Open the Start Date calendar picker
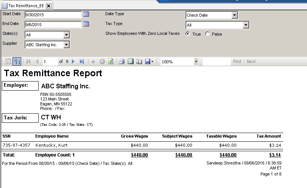Image resolution: width=307 pixels, height=188 pixels. click(x=86, y=14)
